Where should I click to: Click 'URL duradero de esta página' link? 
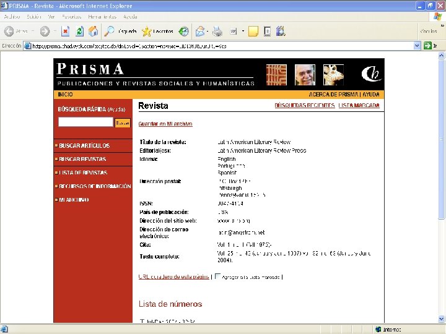point(174,276)
